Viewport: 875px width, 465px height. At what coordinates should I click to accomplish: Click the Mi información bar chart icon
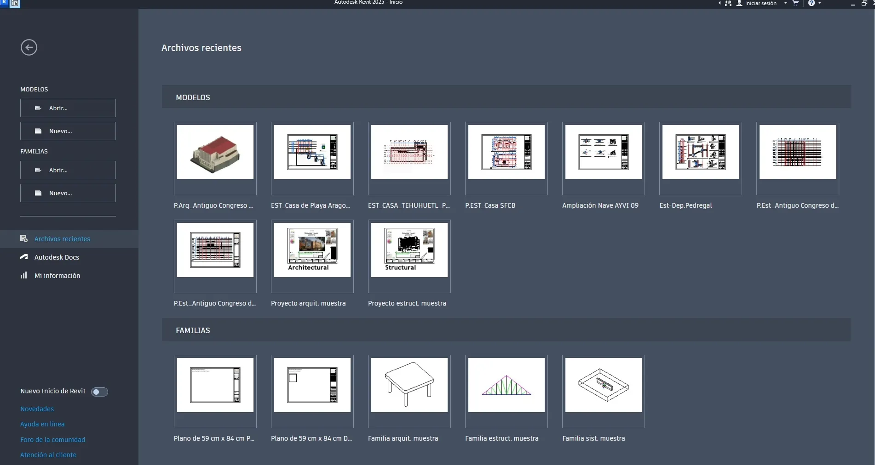coord(23,276)
